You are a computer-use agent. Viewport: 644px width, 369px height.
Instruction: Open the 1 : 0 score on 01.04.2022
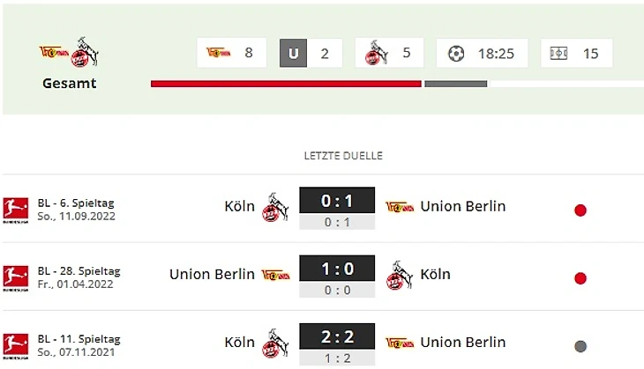click(x=337, y=269)
